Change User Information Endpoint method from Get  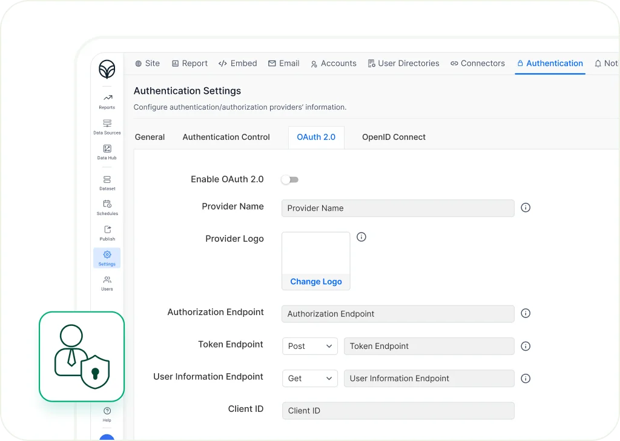309,378
